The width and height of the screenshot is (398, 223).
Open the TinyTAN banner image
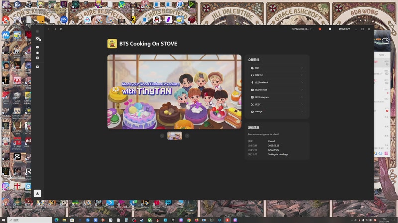tap(175, 92)
